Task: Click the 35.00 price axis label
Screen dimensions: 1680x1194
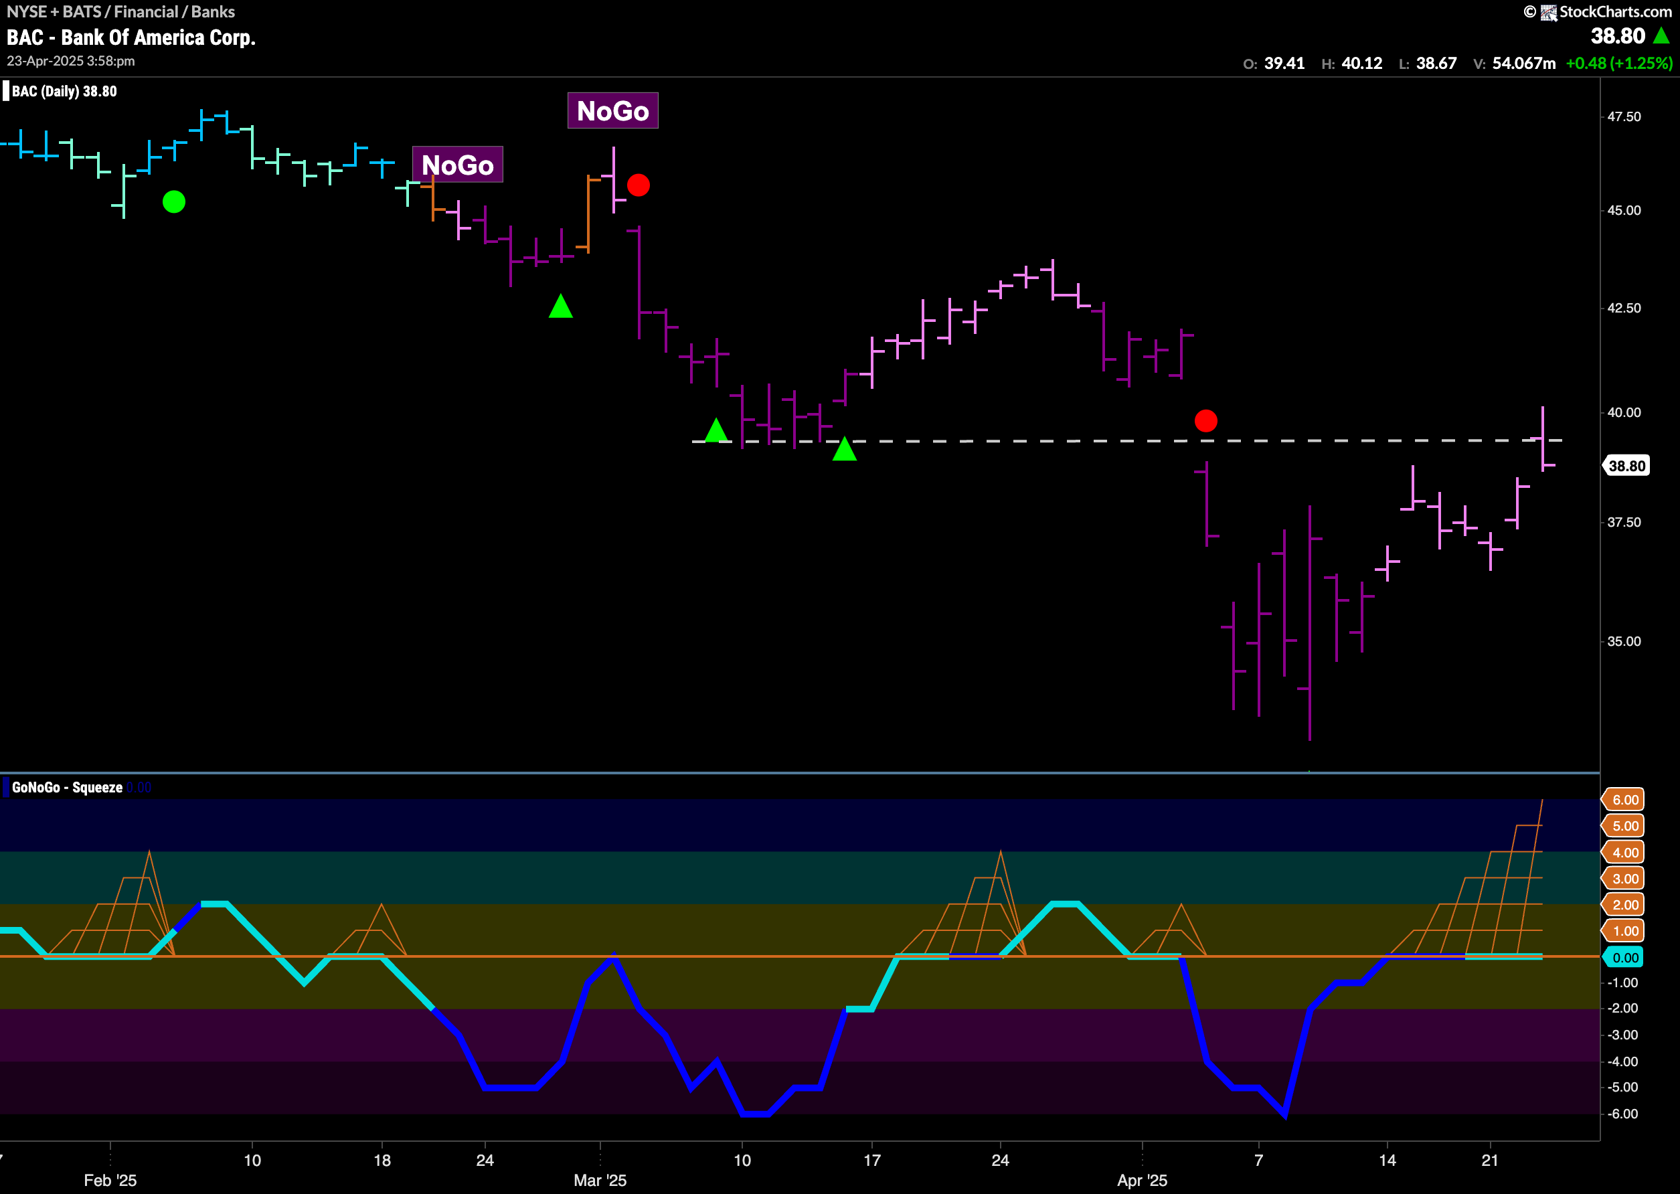Action: pos(1623,641)
